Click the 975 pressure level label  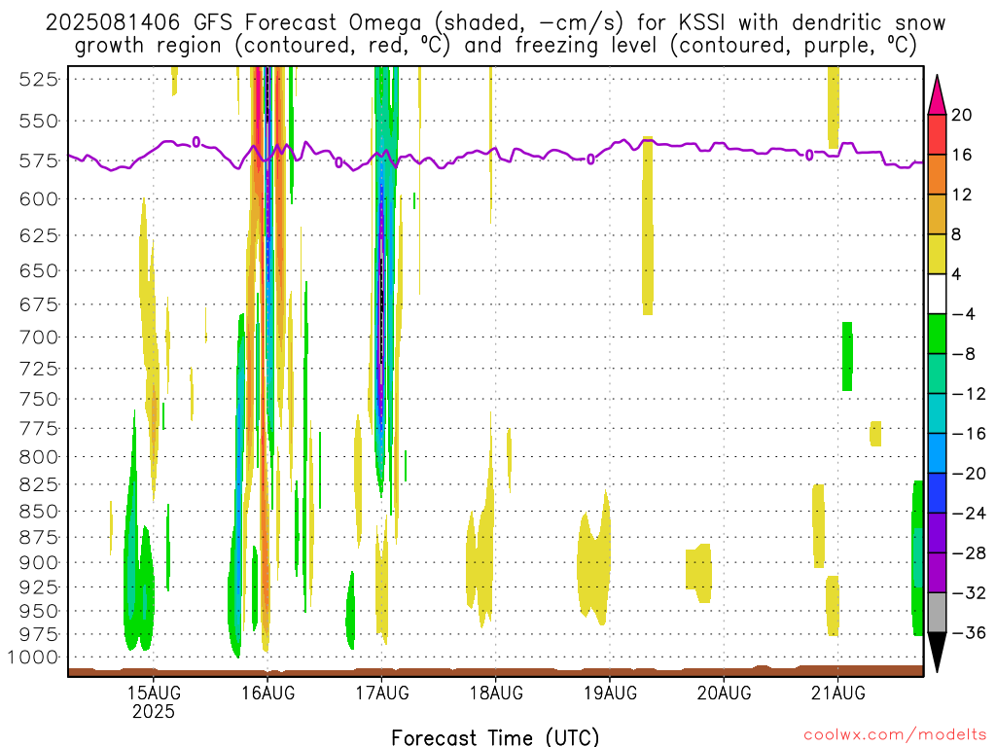[x=38, y=634]
